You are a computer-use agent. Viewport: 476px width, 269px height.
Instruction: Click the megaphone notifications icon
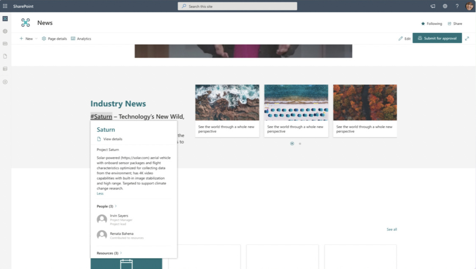[433, 6]
